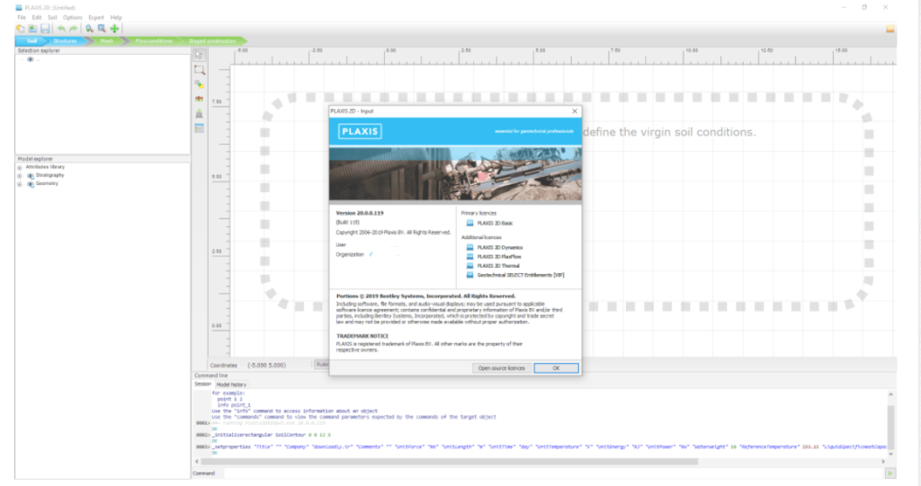
Task: Click the vertical scrollbar thumb in command log
Action: 890,426
